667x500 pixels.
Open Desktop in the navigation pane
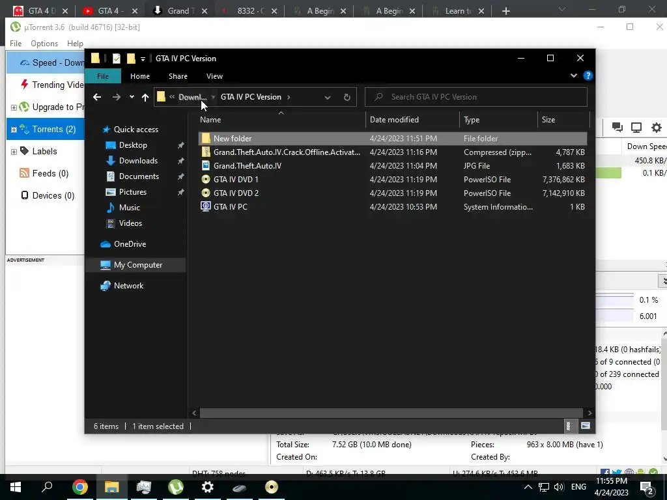133,145
